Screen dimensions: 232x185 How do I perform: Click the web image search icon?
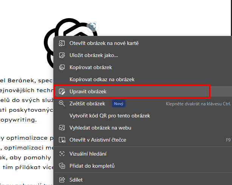62,128
